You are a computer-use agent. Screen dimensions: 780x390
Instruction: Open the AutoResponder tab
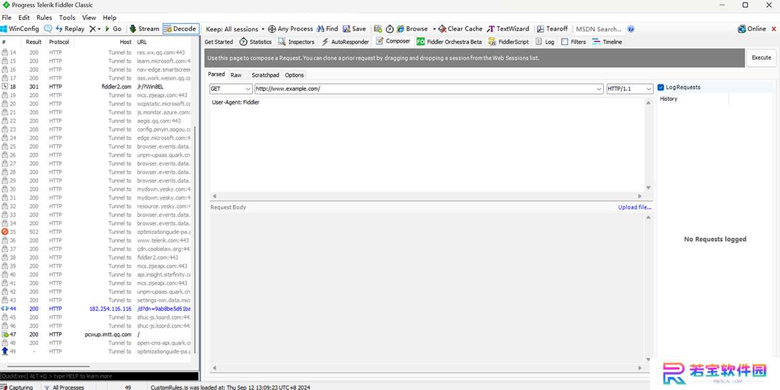(344, 42)
